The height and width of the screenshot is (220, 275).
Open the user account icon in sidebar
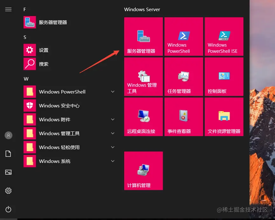point(8,135)
